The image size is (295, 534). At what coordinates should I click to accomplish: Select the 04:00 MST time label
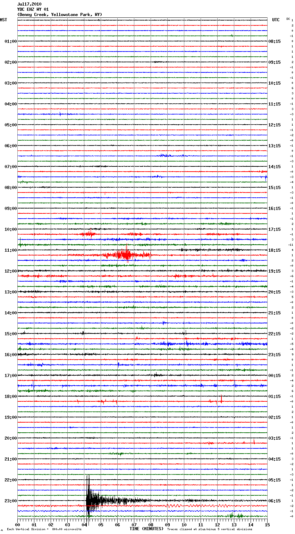[11, 104]
